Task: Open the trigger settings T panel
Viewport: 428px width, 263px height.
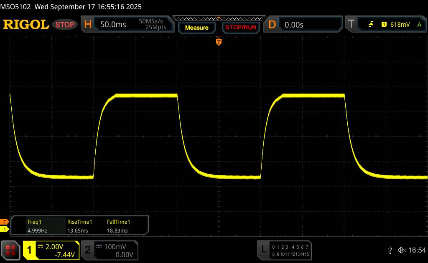Action: pos(351,25)
